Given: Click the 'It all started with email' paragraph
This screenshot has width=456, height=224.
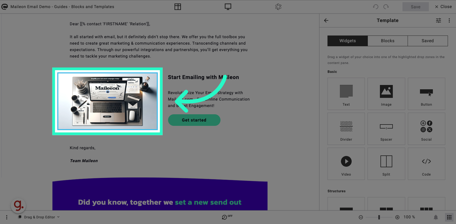Looking at the screenshot, I should pyautogui.click(x=159, y=47).
